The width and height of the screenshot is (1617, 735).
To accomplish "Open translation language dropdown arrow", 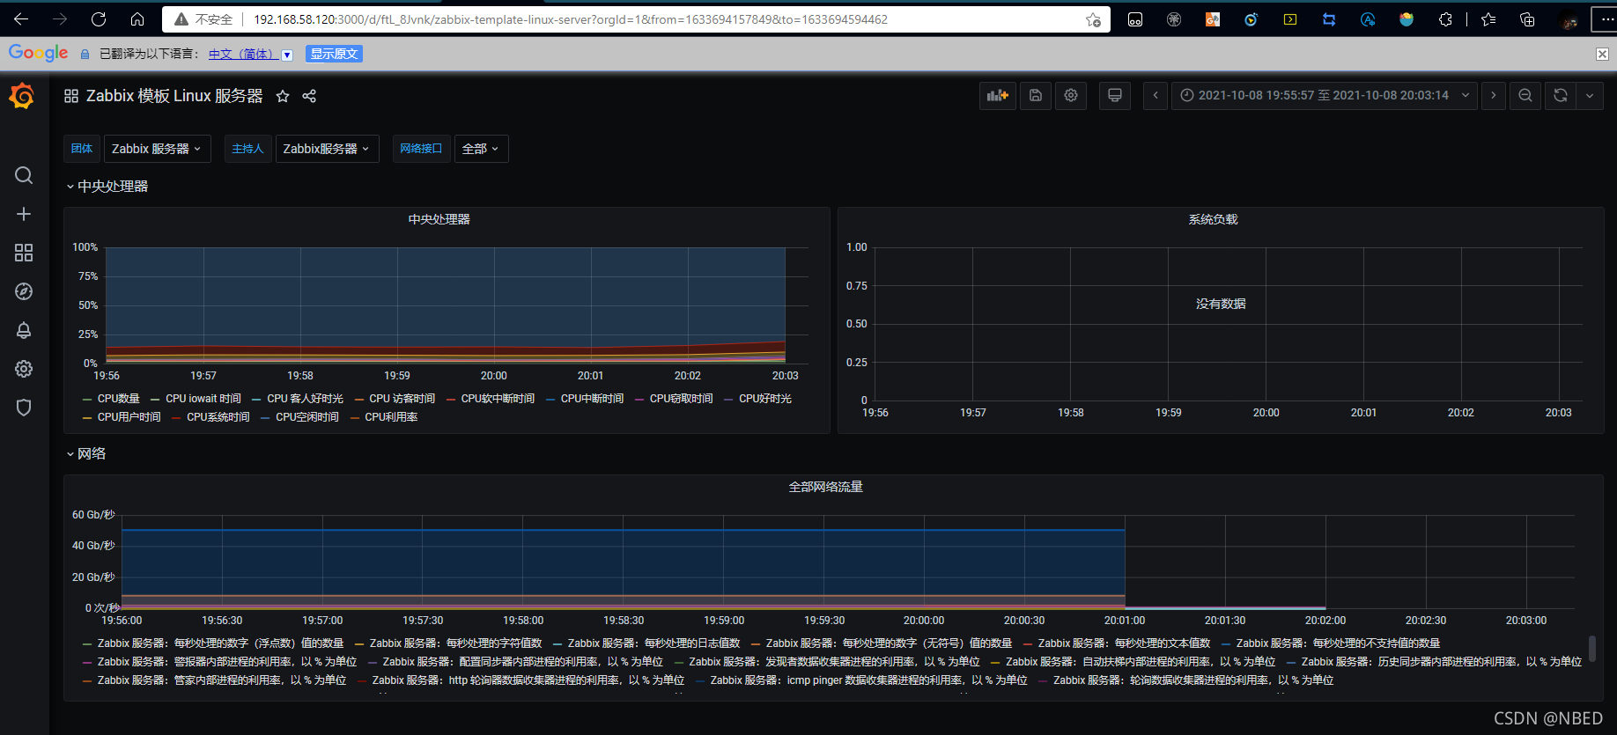I will (287, 55).
